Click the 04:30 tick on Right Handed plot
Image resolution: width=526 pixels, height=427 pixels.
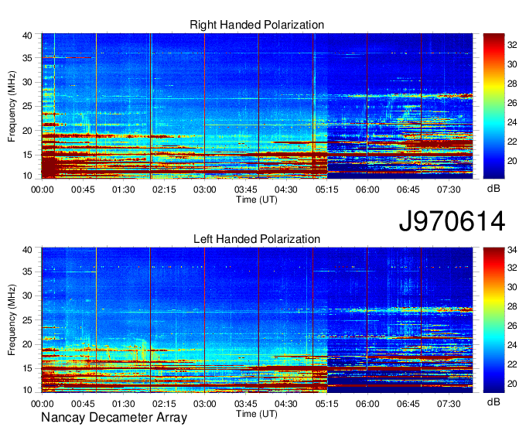pyautogui.click(x=286, y=190)
